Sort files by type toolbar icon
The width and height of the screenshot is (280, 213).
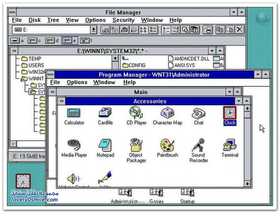point(176,30)
